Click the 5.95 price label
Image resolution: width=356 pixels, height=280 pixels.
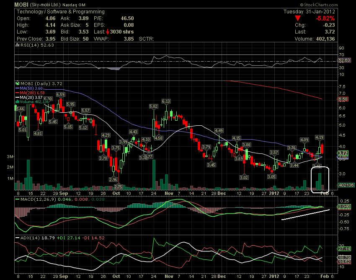[71, 104]
